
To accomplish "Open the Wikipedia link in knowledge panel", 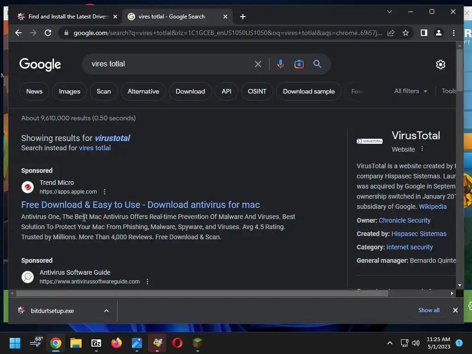I will point(433,206).
